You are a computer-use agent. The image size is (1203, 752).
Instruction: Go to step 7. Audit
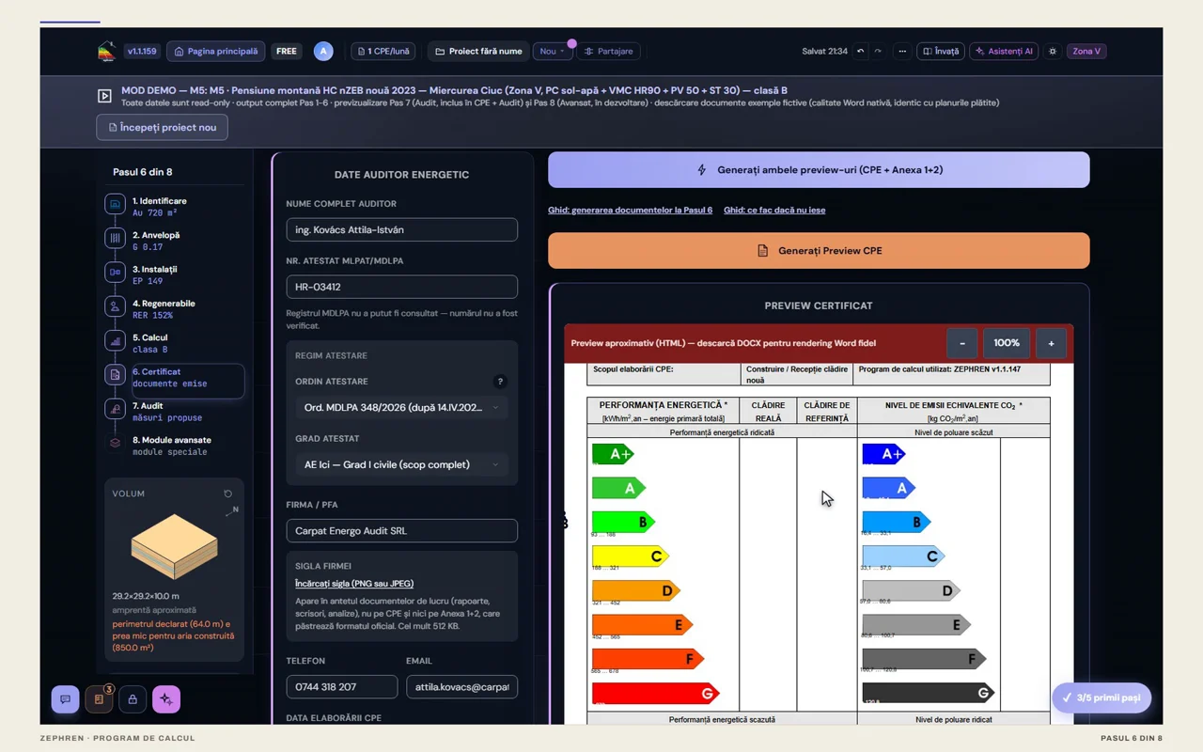[x=175, y=412]
